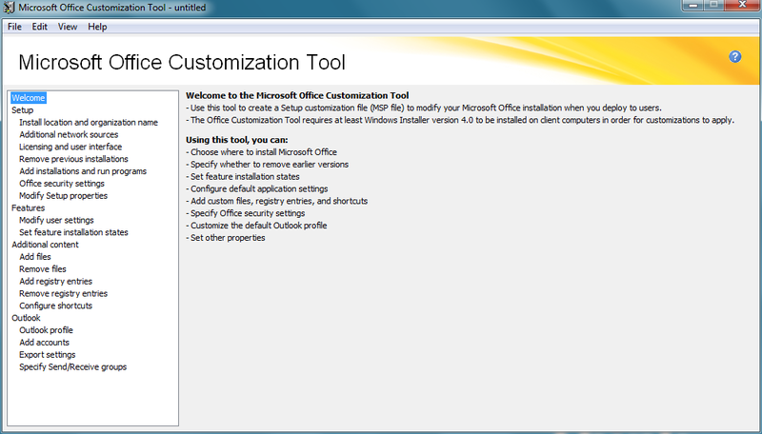Image resolution: width=762 pixels, height=434 pixels.
Task: Click the line starting 'Use this tool to create a Setup customization file'
Action: coord(424,108)
